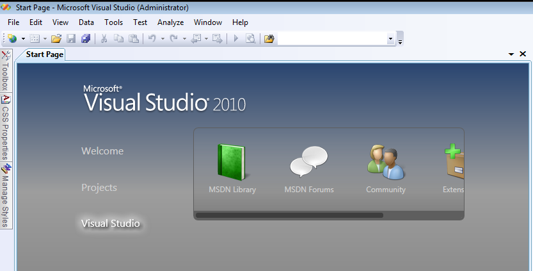Image resolution: width=533 pixels, height=271 pixels.
Task: Click the MSDN Library green book icon
Action: pyautogui.click(x=232, y=162)
